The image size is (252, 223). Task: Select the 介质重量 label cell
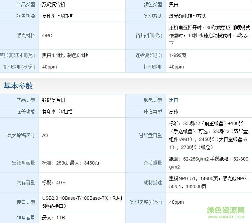click(x=153, y=163)
